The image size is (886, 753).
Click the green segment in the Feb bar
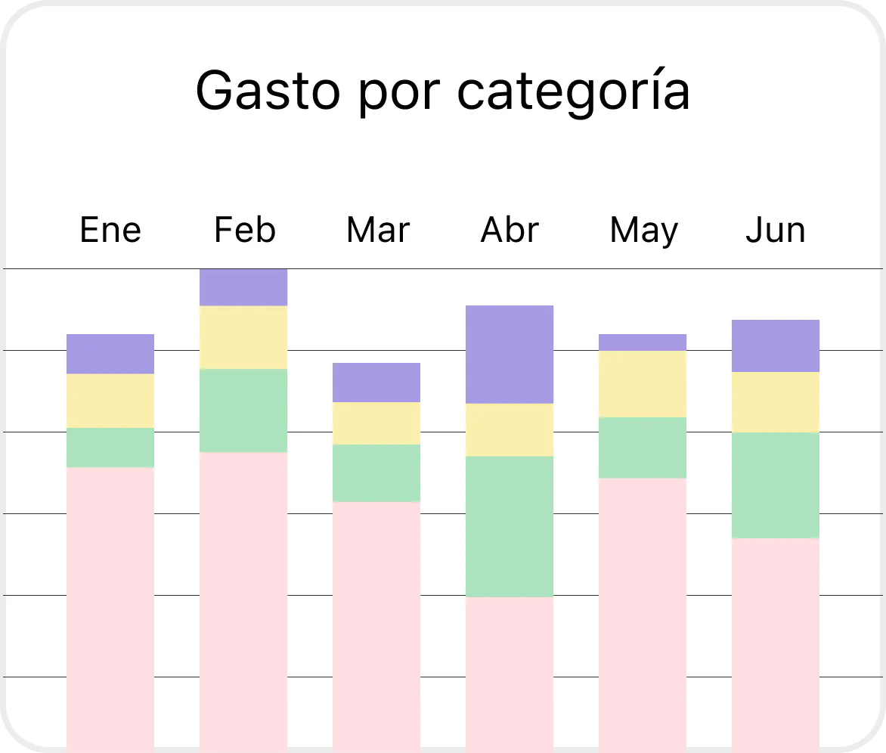243,411
